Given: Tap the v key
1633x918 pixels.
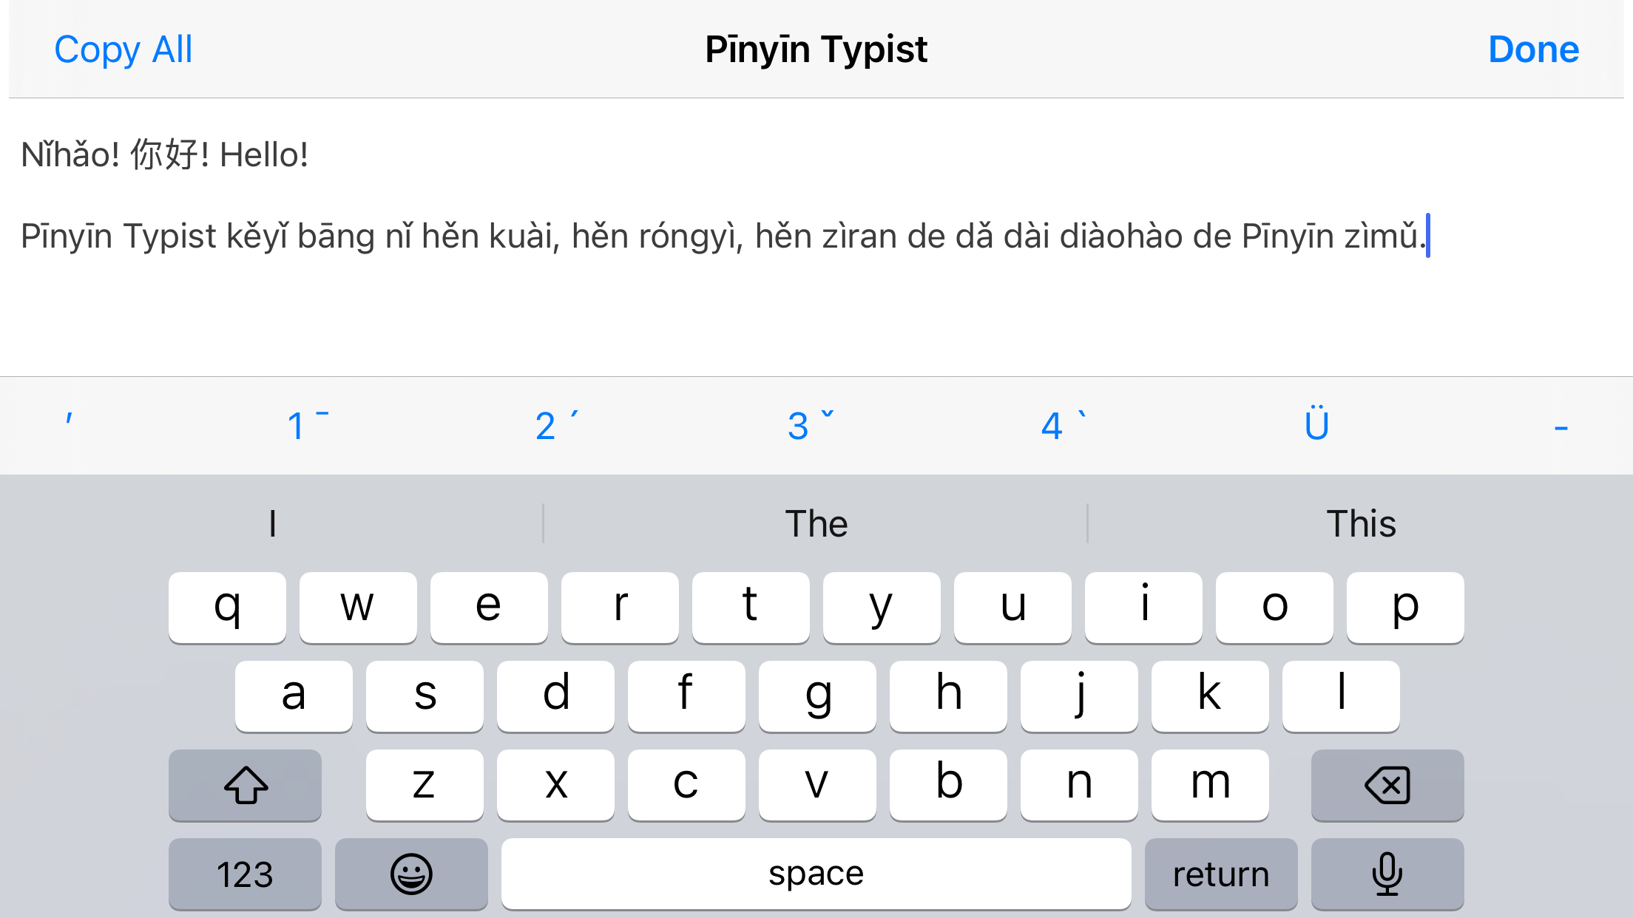Looking at the screenshot, I should coord(817,785).
